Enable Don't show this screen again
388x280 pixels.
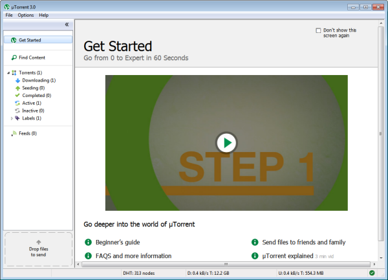click(x=318, y=30)
